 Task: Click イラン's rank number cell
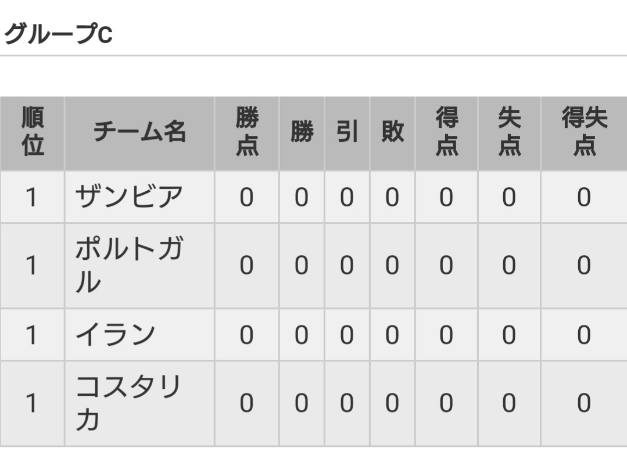pyautogui.click(x=33, y=335)
